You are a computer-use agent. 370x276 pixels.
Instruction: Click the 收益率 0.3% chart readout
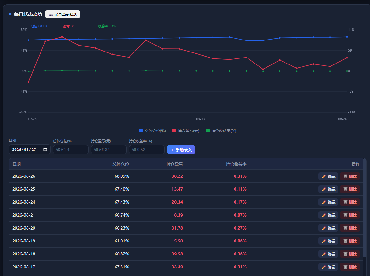coord(107,26)
